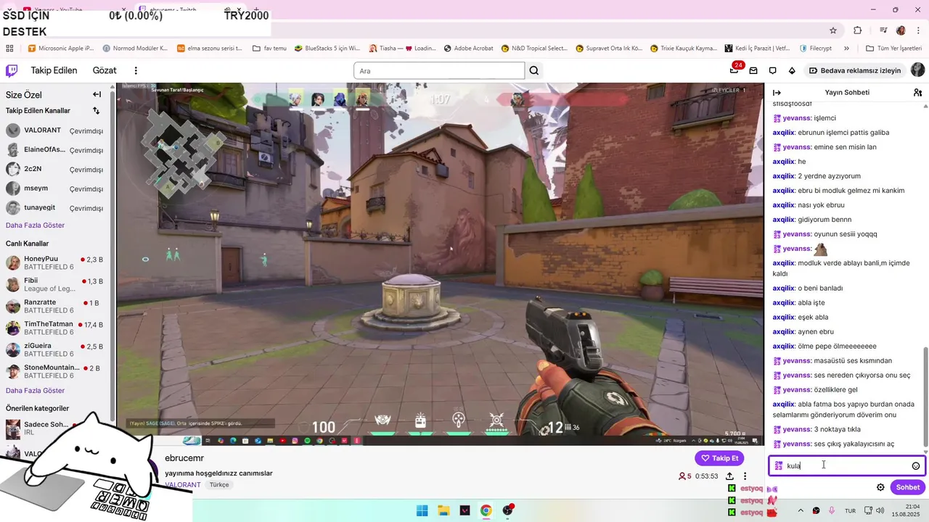The image size is (929, 522).
Task: Open Chrome on the taskbar
Action: pos(486,510)
